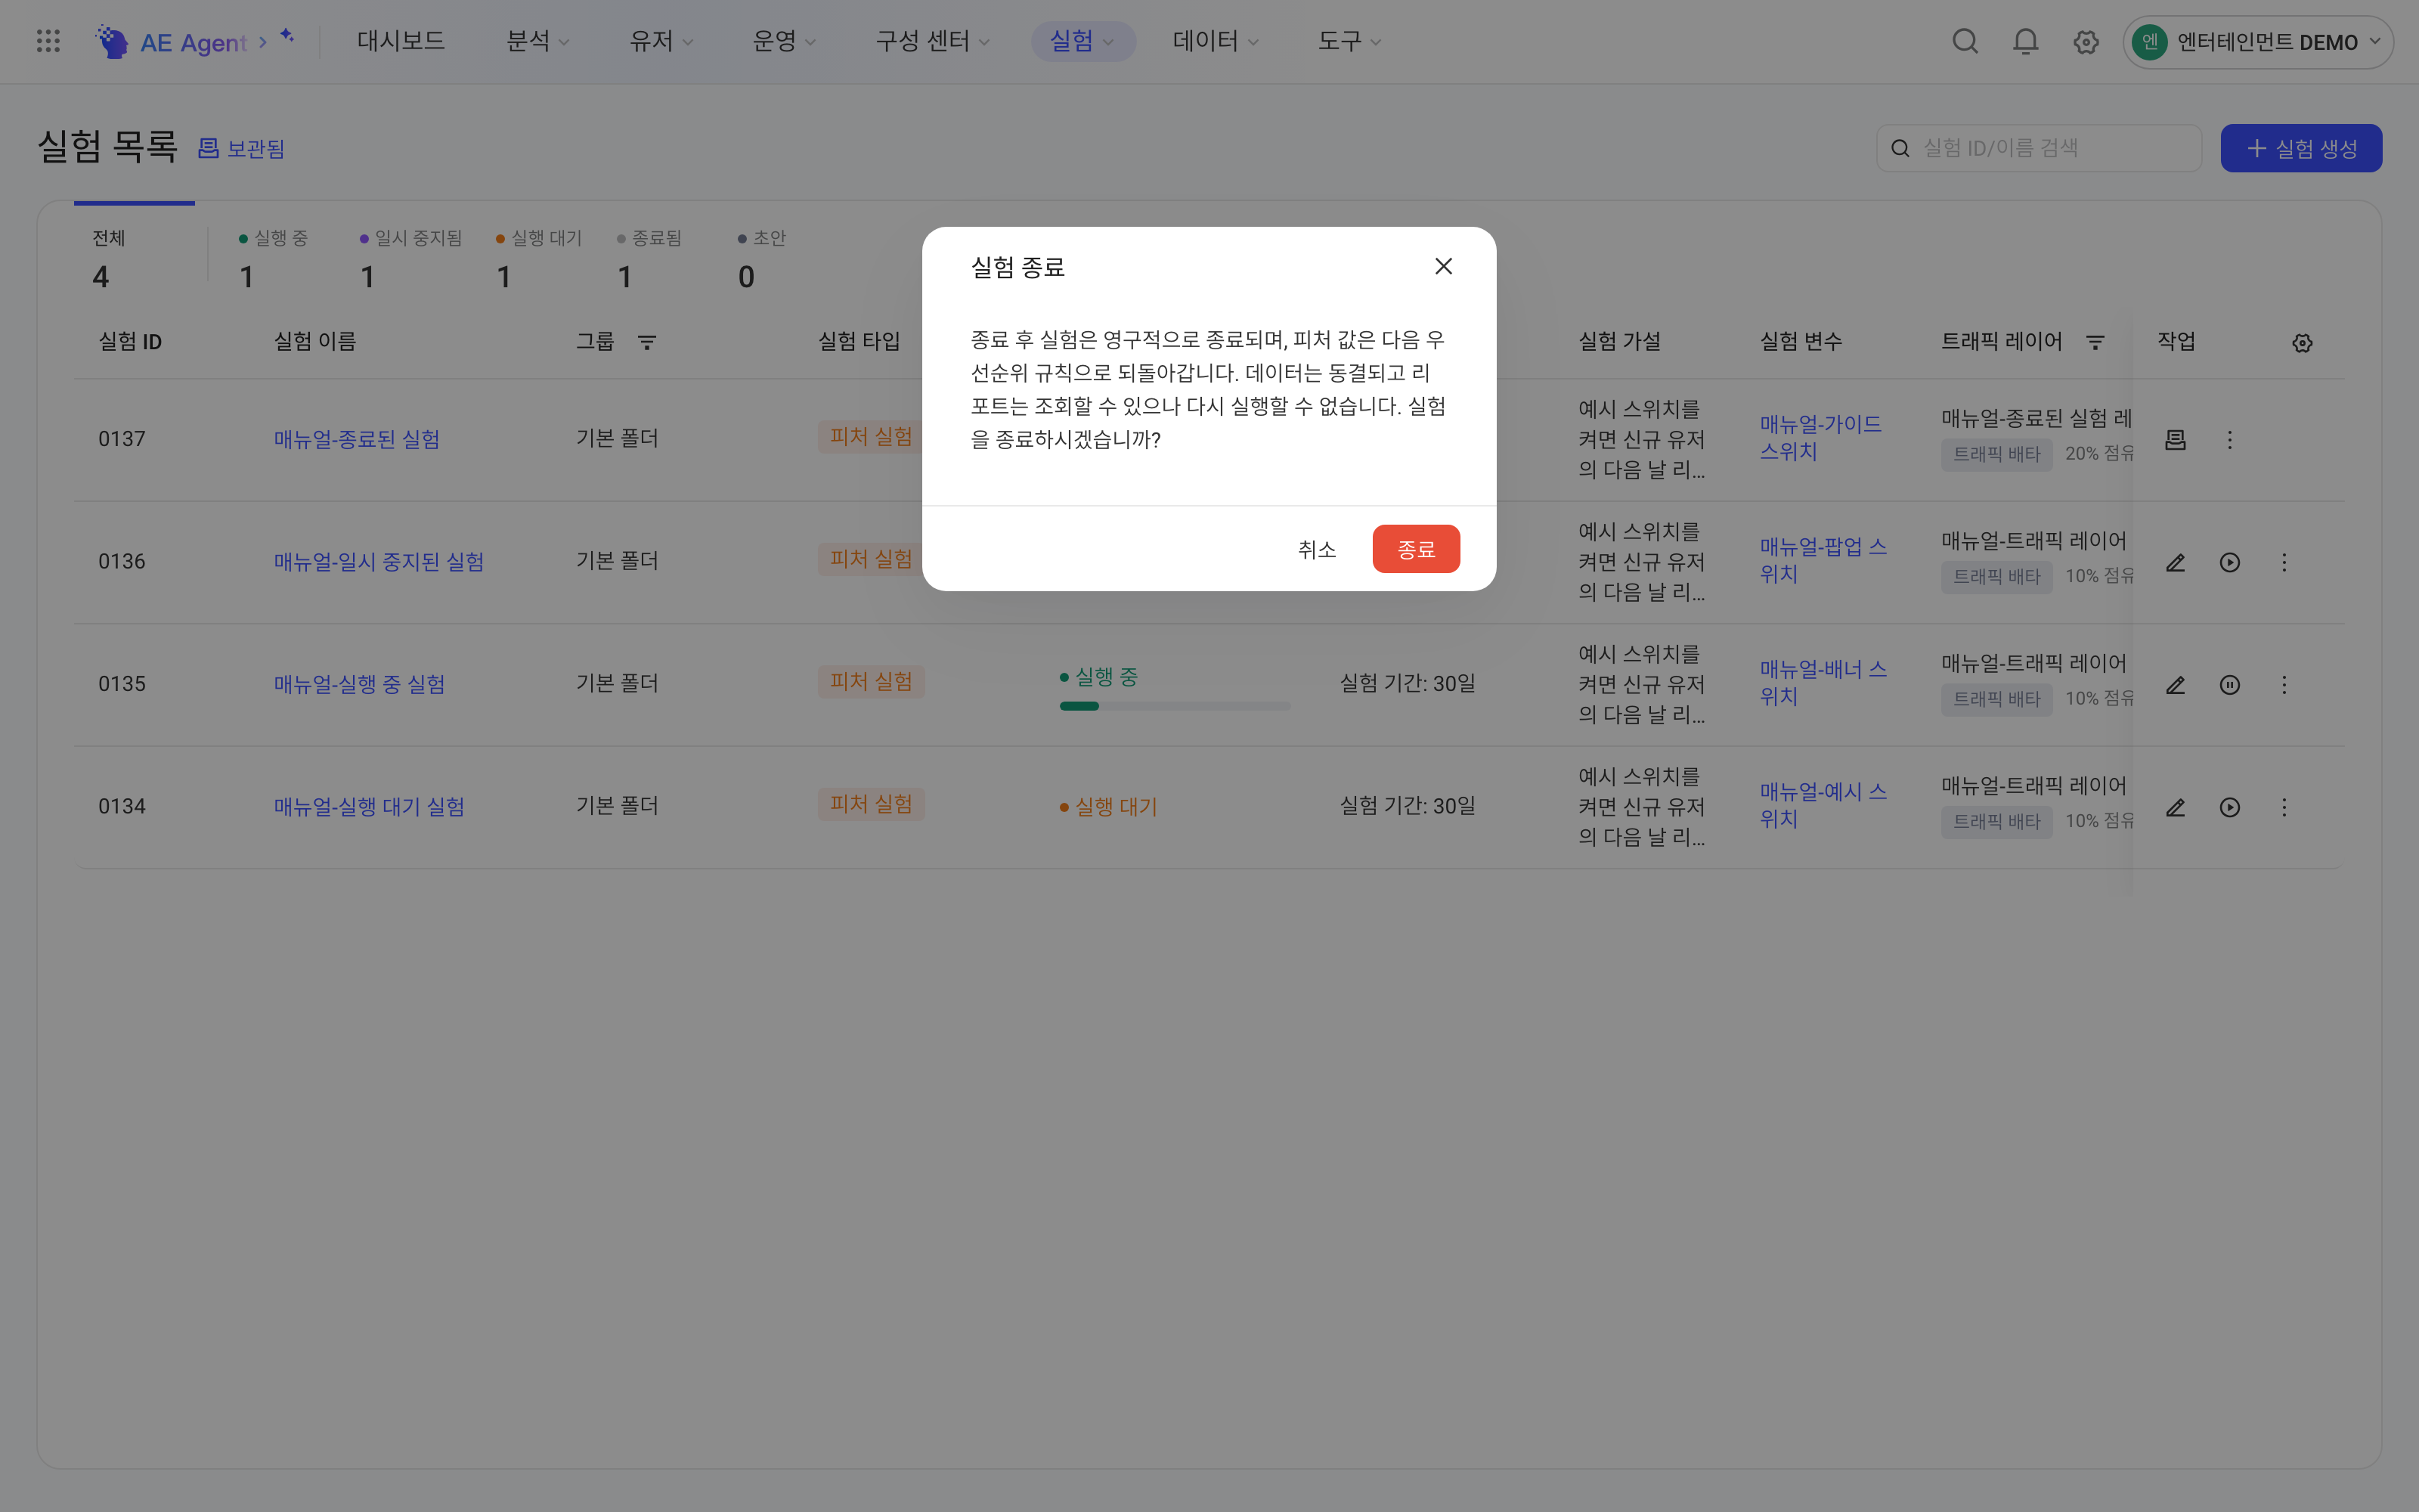The width and height of the screenshot is (2419, 1512).
Task: Resume experiment 0136 with play icon
Action: tap(2229, 562)
